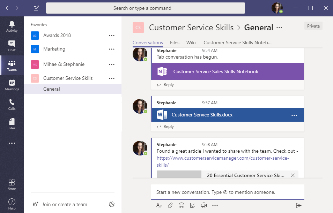Screen dimensions: 333x213
Task: Click the Format text icon
Action: [159, 205]
